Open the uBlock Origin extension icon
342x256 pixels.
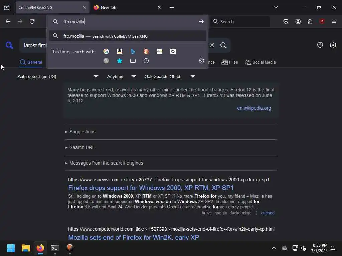click(322, 21)
